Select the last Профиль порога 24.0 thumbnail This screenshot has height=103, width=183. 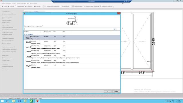(28, 66)
